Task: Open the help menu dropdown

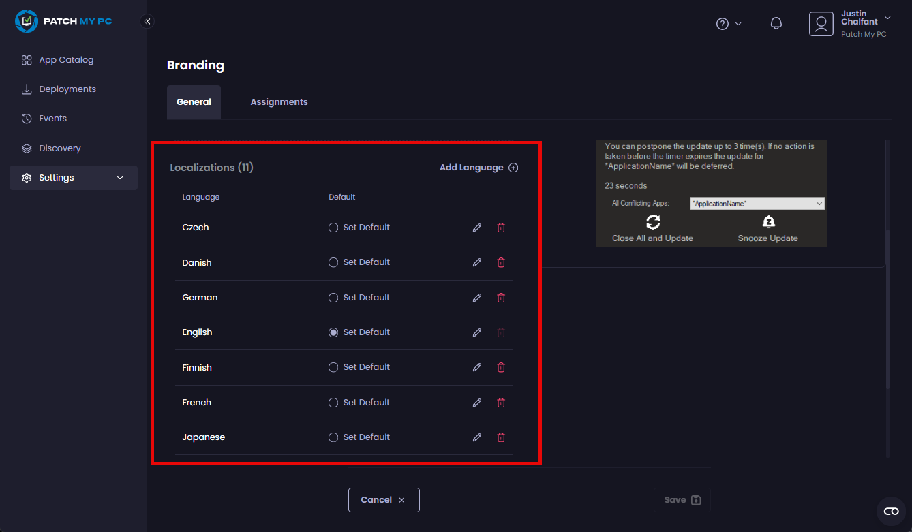Action: (x=728, y=24)
